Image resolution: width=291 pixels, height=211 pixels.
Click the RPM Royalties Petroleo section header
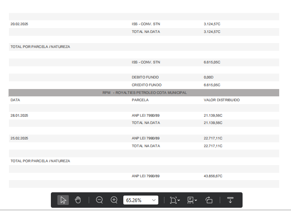pyautogui.click(x=144, y=93)
